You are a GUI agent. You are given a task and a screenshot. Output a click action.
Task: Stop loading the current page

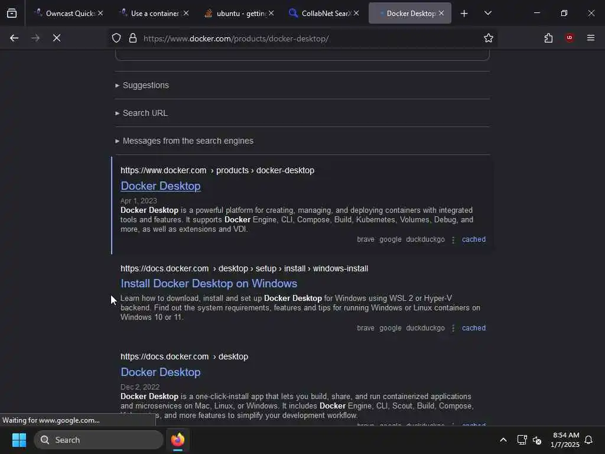point(57,38)
